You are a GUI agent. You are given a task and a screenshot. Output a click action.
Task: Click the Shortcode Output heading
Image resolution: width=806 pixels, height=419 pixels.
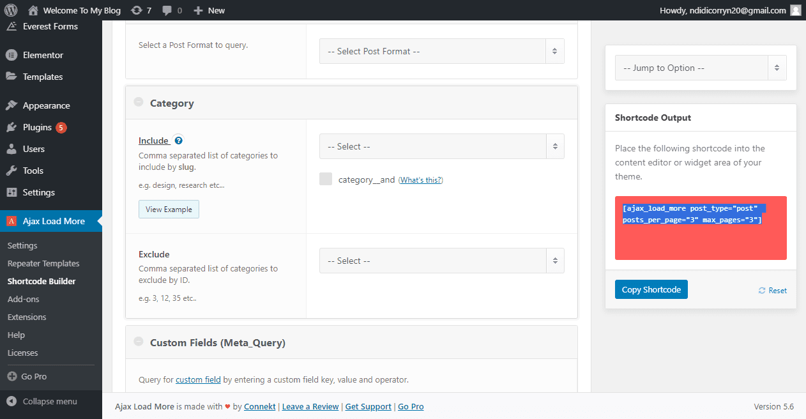pos(653,118)
